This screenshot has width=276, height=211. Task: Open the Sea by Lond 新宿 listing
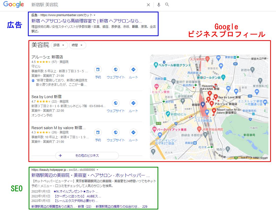pyautogui.click(x=46, y=97)
